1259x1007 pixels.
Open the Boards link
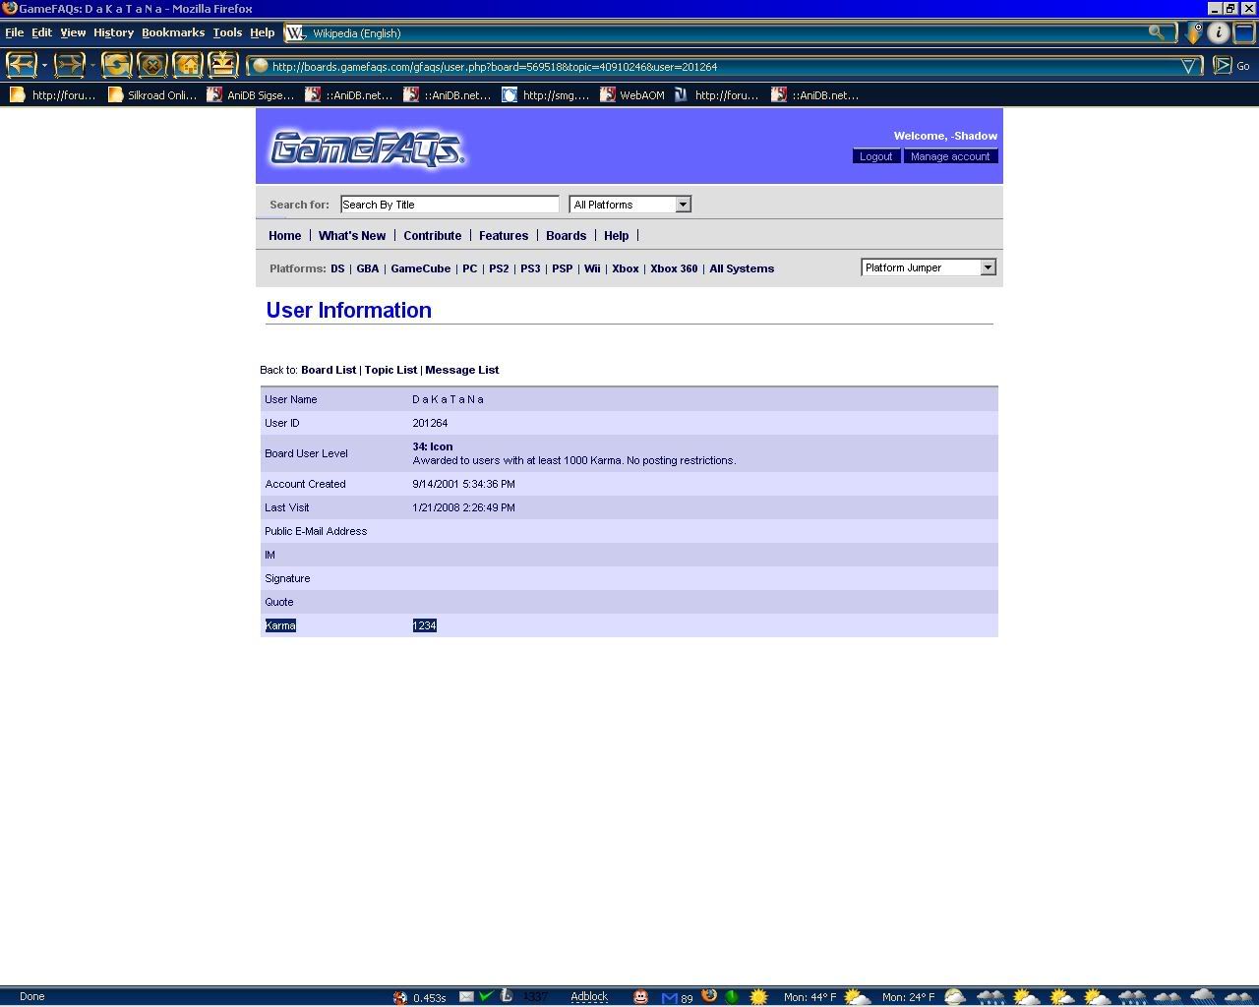[566, 236]
